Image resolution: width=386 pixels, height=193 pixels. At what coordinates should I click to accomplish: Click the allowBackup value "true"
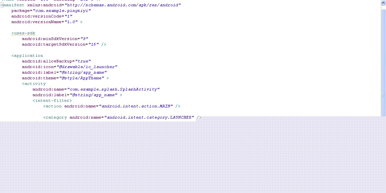[x=83, y=61]
